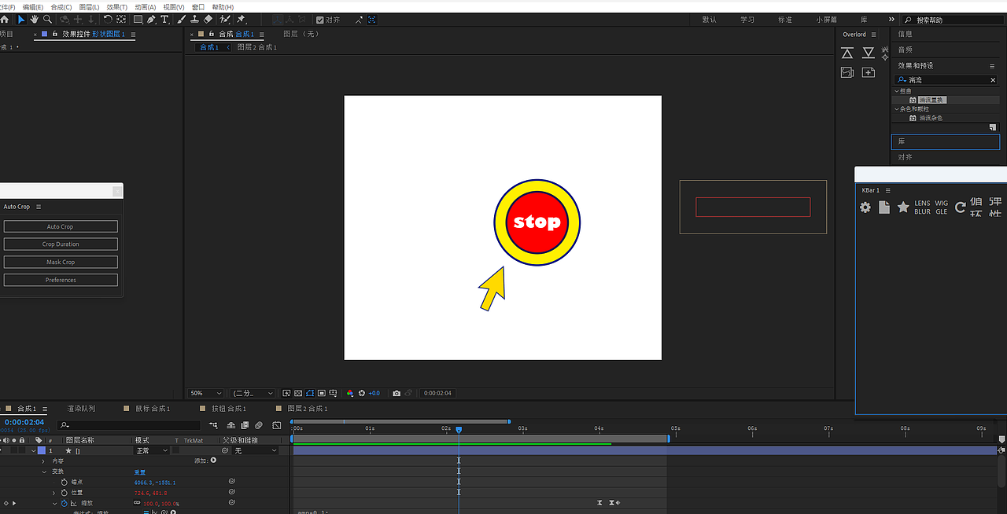Expand the 位置 property arrow
1007x514 pixels.
pyautogui.click(x=54, y=493)
